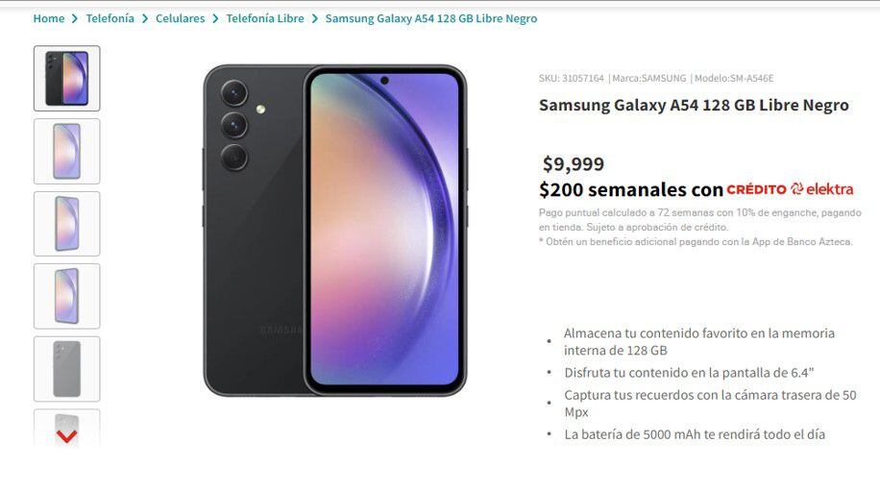Click the chevron between Telefonía and Celulares
Image resolution: width=880 pixels, height=491 pixels.
pos(145,18)
